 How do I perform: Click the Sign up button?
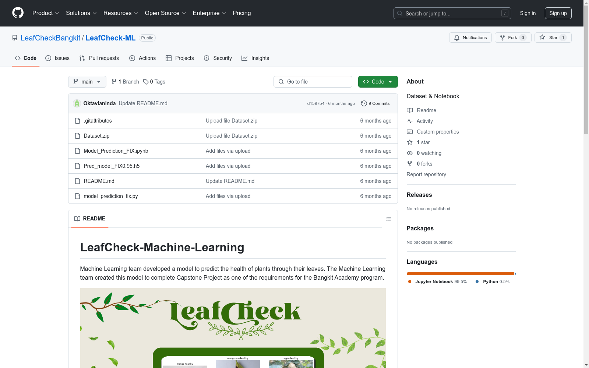coord(558,13)
